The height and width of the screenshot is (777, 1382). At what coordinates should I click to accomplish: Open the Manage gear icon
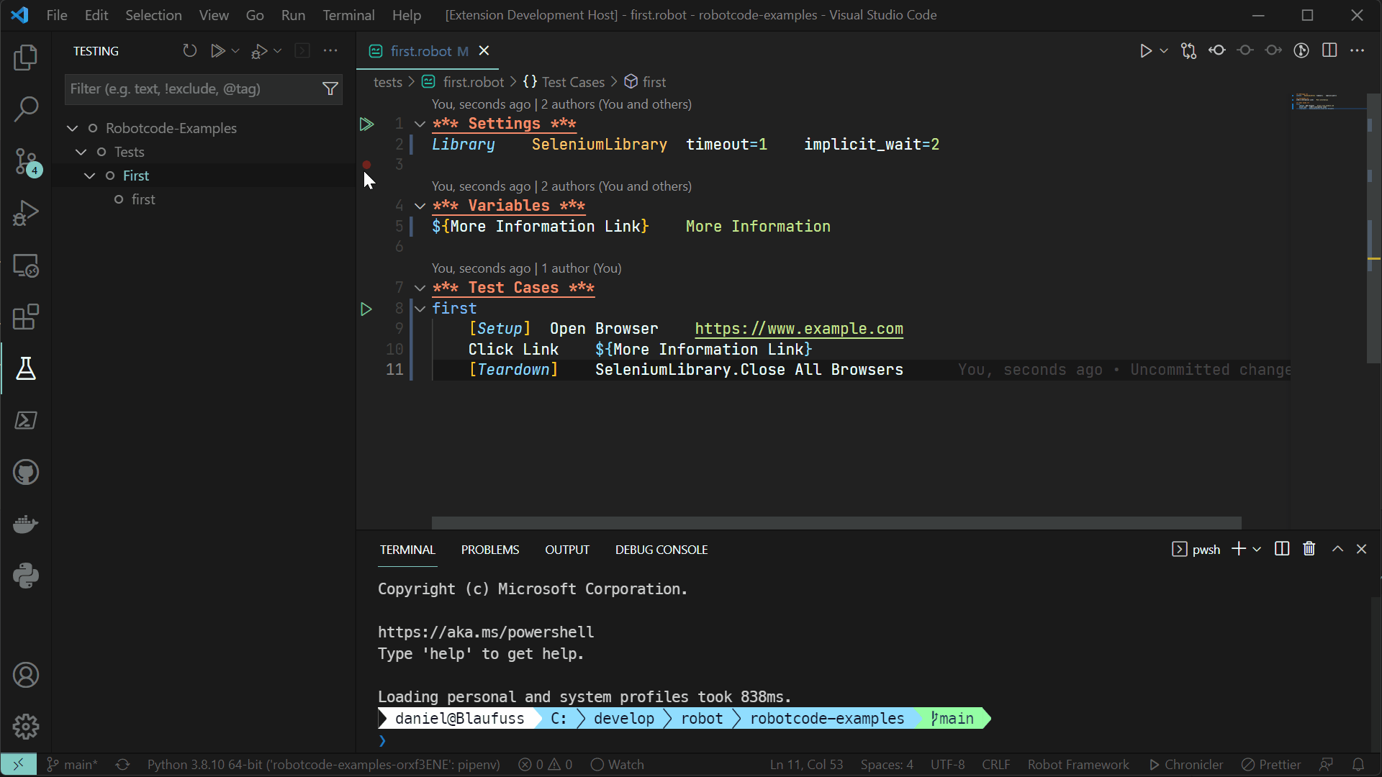26,727
